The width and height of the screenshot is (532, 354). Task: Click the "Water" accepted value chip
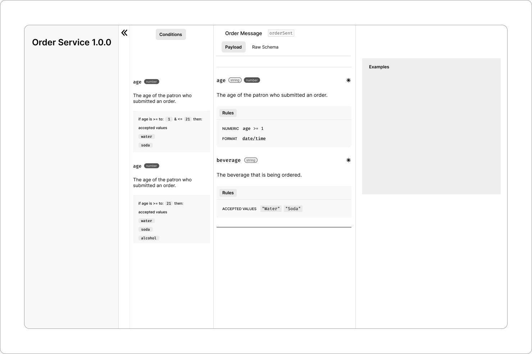pos(271,209)
